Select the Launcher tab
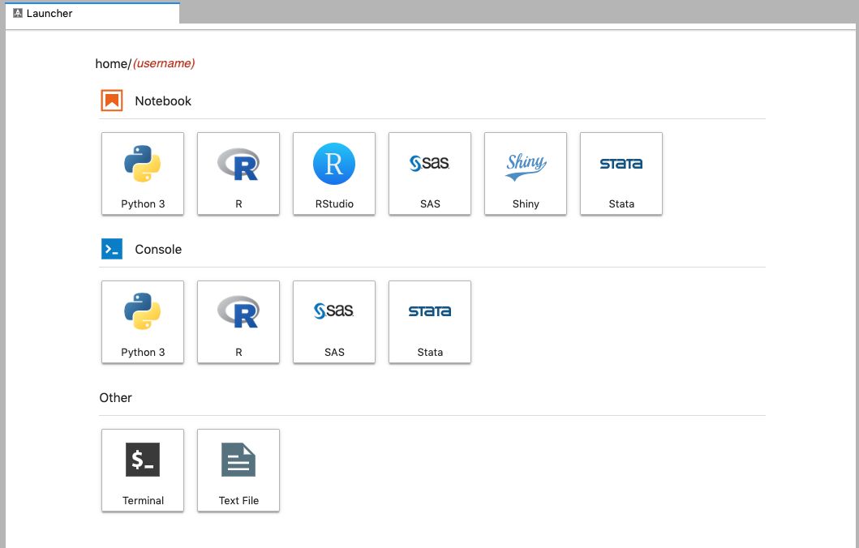 point(92,13)
